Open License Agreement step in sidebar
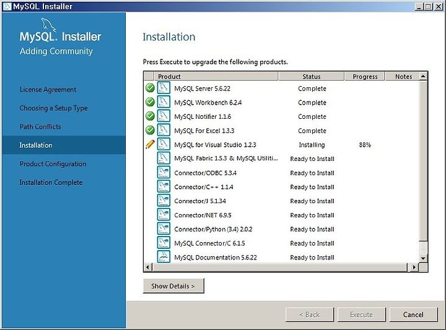 click(x=48, y=90)
